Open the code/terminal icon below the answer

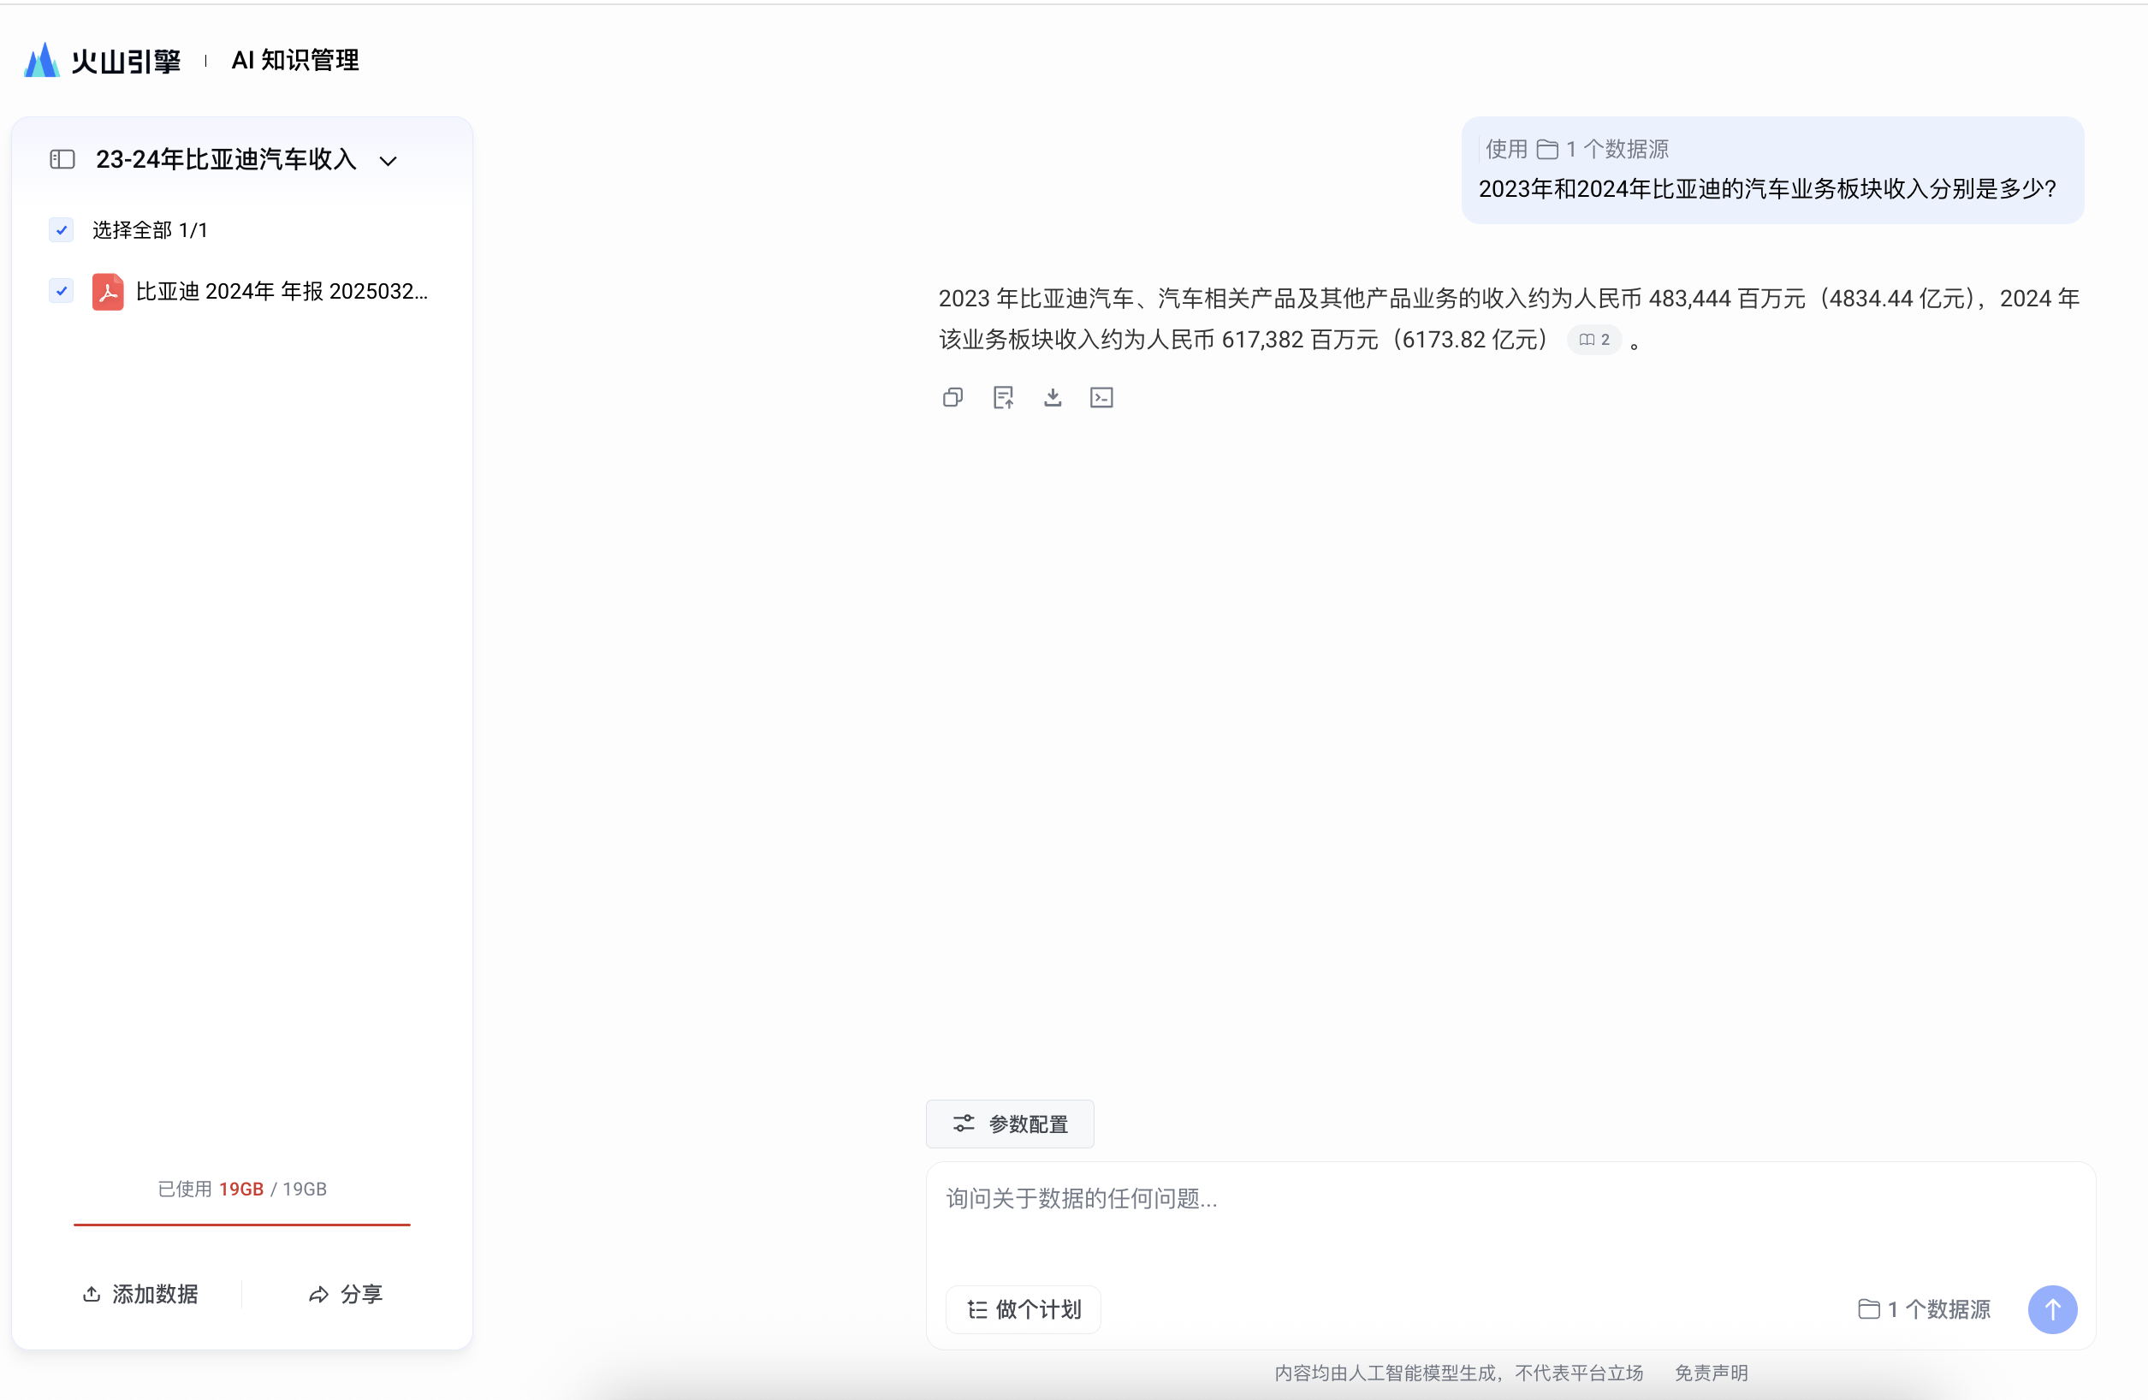pyautogui.click(x=1102, y=397)
